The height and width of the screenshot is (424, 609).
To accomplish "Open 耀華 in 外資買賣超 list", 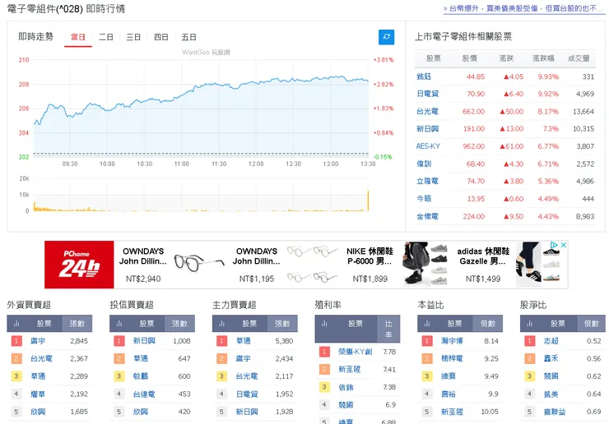I will tap(38, 394).
